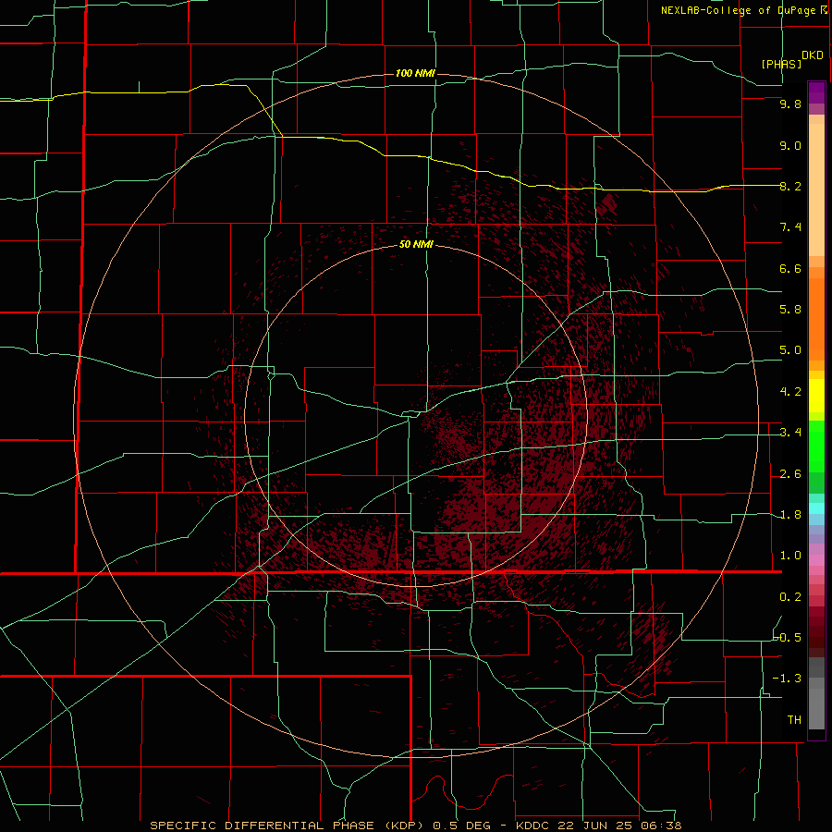Click the cyan segment of the color bar
The width and height of the screenshot is (832, 832).
[816, 508]
